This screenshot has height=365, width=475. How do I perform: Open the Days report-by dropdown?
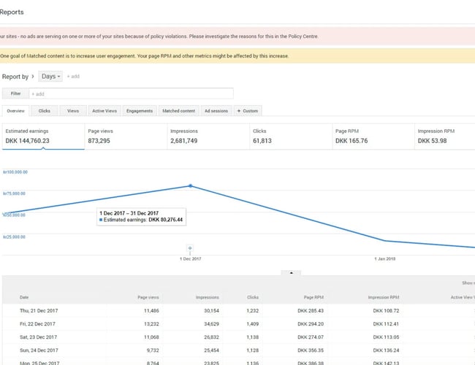tap(51, 76)
